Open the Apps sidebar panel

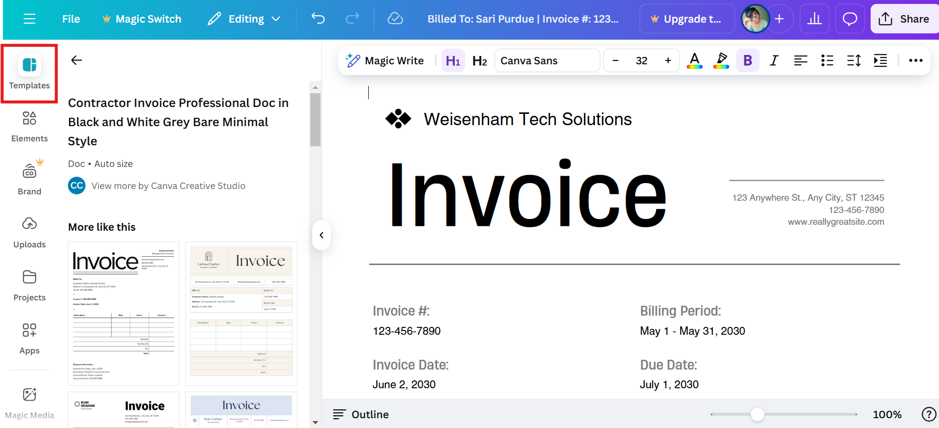29,339
